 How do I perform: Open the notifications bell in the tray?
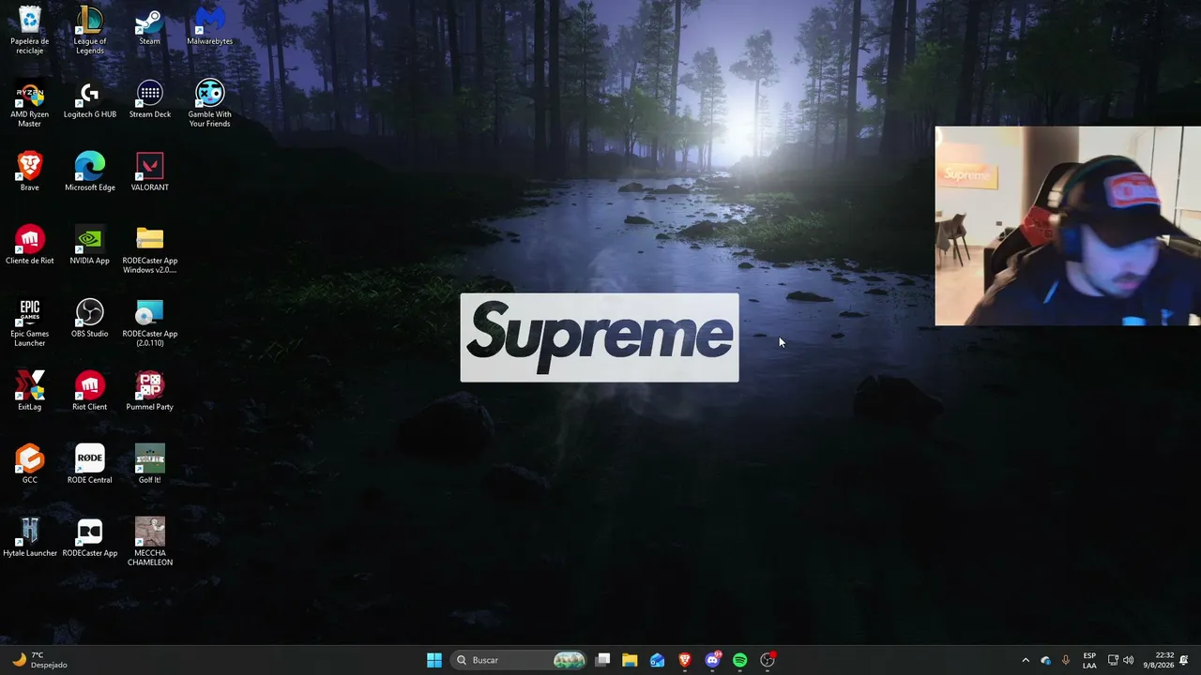[x=1184, y=660]
